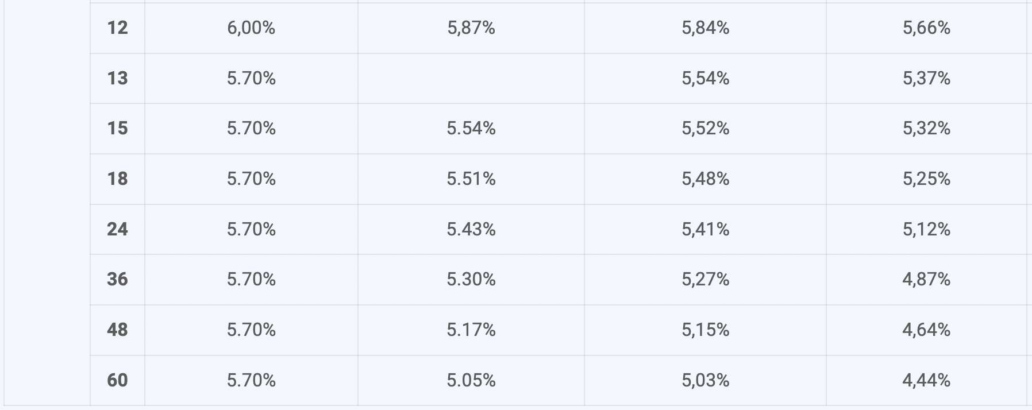This screenshot has width=1032, height=410.
Task: Select the 5,37% value in row 13
Action: click(926, 79)
